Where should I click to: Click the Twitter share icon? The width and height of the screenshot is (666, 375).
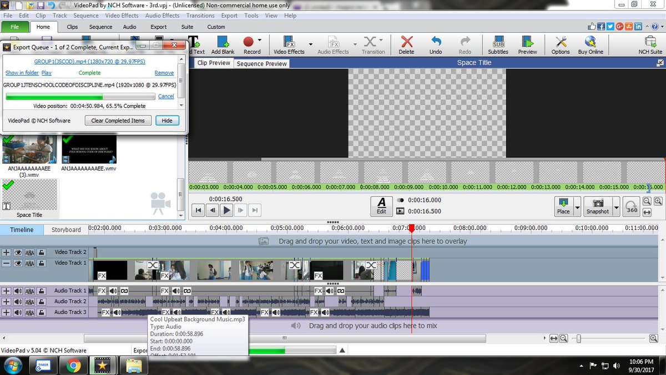[610, 26]
